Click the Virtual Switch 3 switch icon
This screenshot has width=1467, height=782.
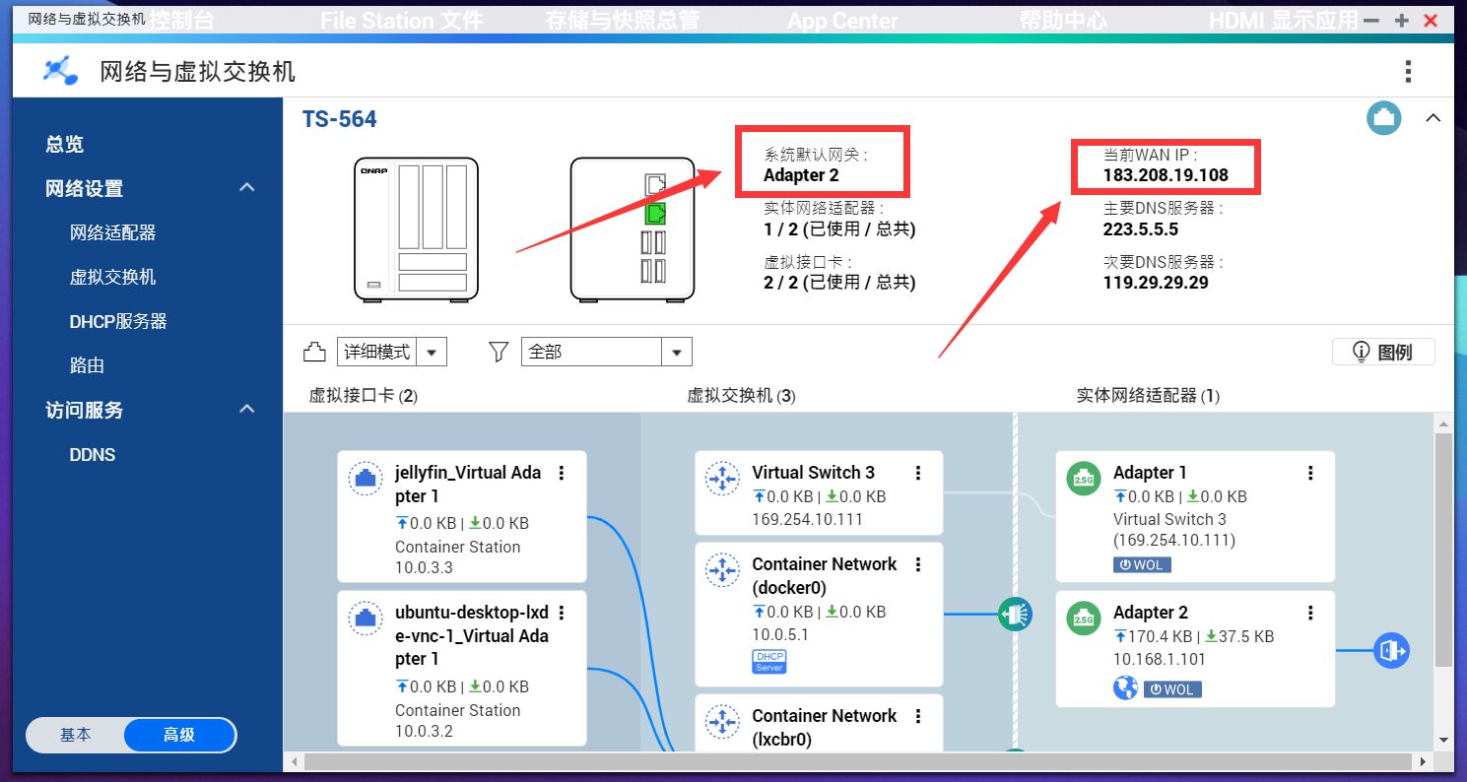point(722,479)
